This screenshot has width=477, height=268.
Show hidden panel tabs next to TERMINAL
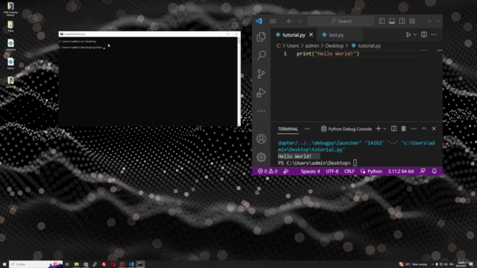click(307, 129)
